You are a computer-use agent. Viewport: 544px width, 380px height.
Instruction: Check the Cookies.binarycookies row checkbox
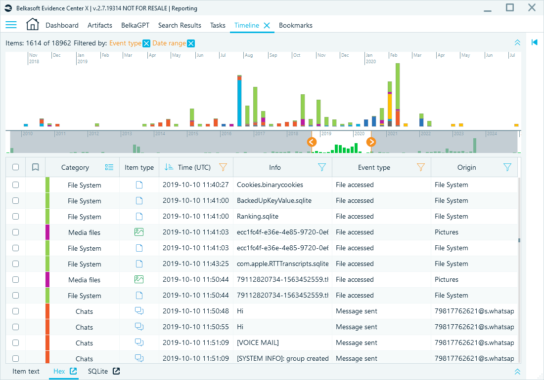click(x=15, y=185)
